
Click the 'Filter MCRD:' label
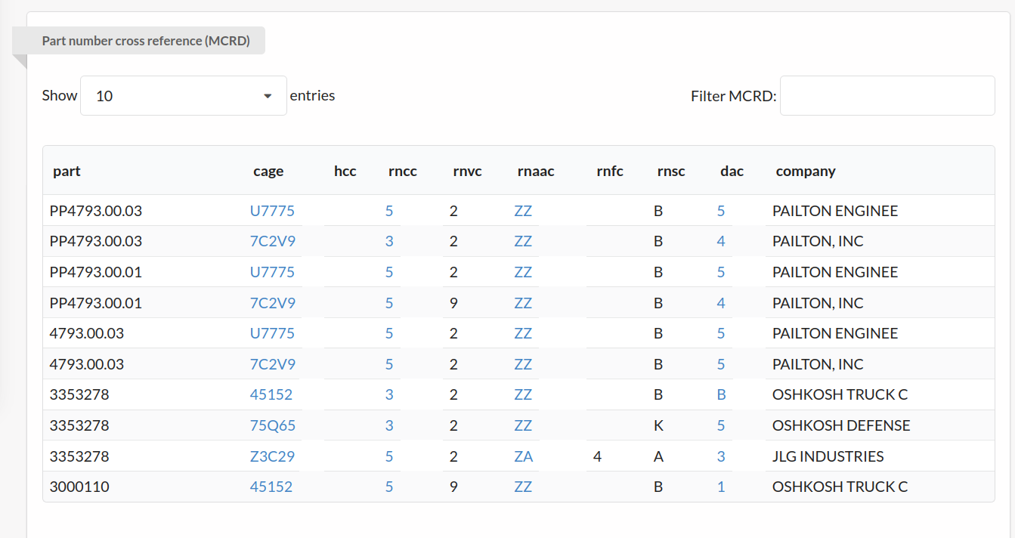coord(734,96)
